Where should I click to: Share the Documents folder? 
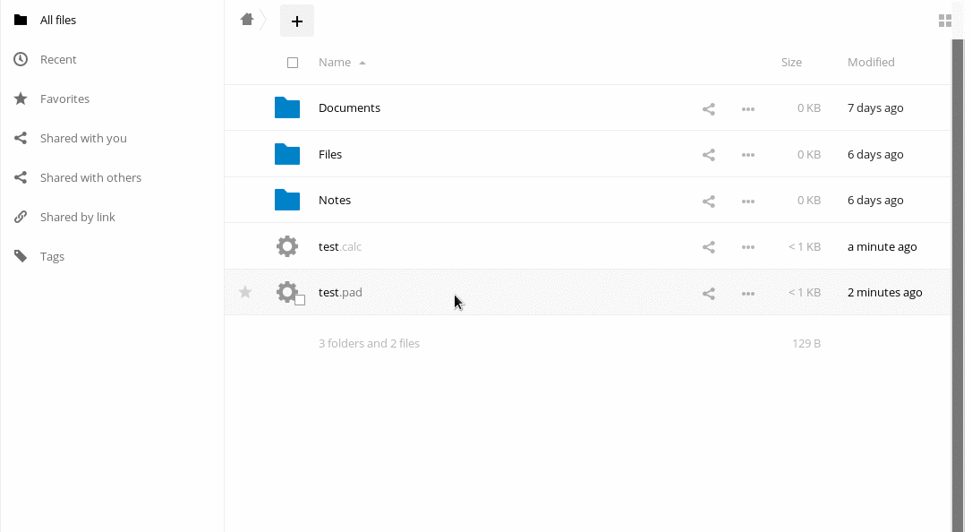click(x=708, y=108)
